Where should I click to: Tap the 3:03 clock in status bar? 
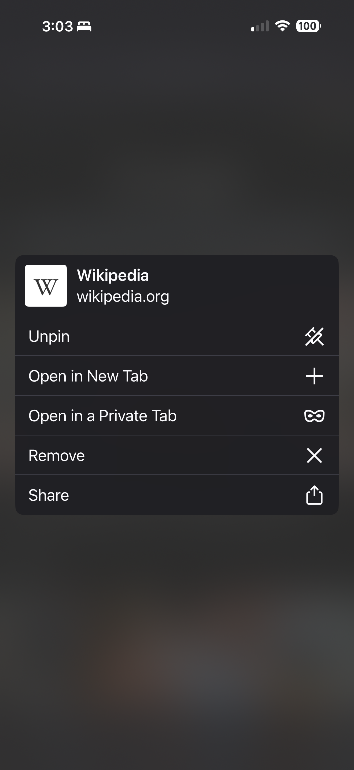click(x=57, y=26)
